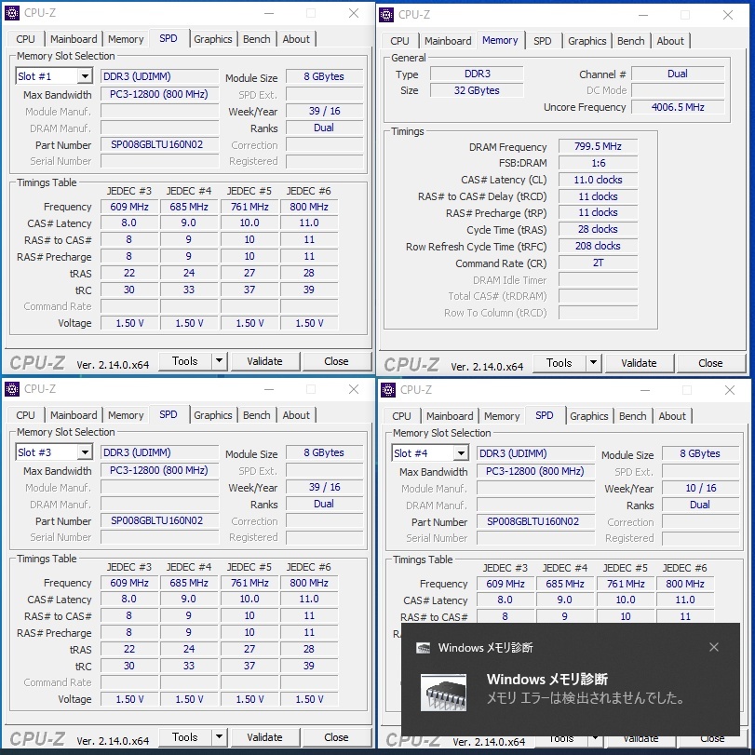Open About tab in Slot #1 window
The width and height of the screenshot is (755, 755).
(296, 39)
